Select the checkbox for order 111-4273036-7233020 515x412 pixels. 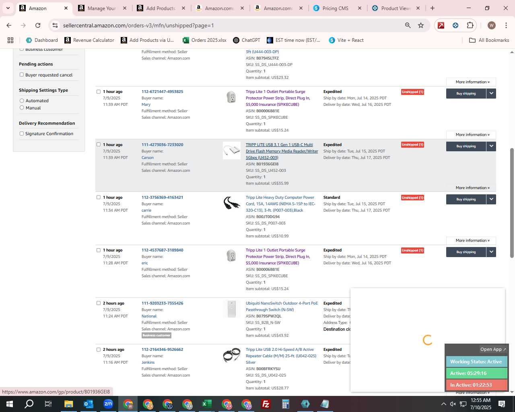tap(98, 144)
